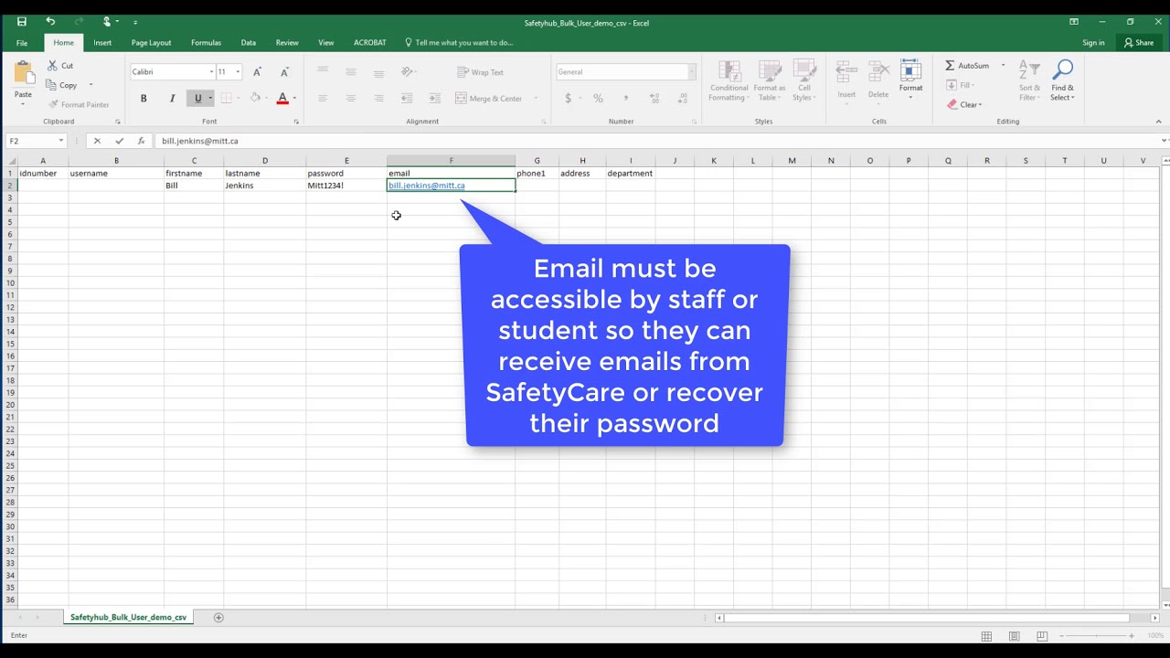Image resolution: width=1170 pixels, height=658 pixels.
Task: Click the Redo arrow icon
Action: point(79,21)
